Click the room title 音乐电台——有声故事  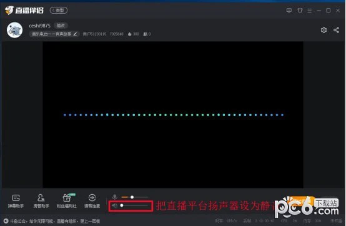click(x=52, y=34)
